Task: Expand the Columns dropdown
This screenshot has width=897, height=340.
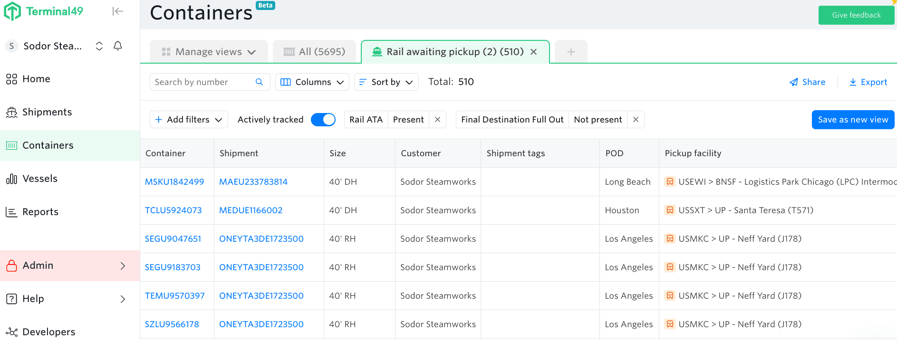Action: (x=312, y=82)
